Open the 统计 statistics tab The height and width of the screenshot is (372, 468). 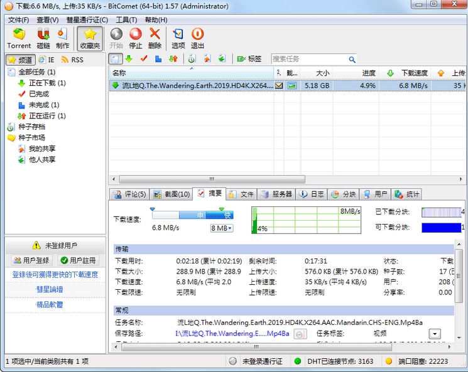pyautogui.click(x=407, y=194)
